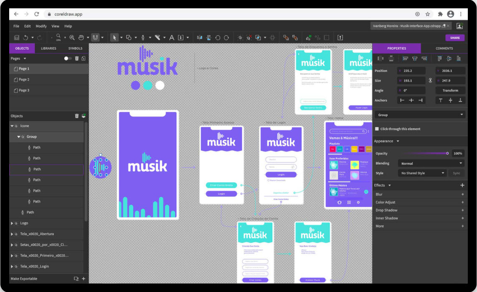Click the teal color circle on canvas

click(x=147, y=85)
